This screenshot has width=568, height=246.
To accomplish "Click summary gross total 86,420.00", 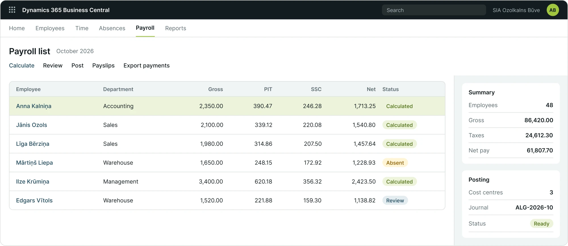I will click(x=539, y=120).
